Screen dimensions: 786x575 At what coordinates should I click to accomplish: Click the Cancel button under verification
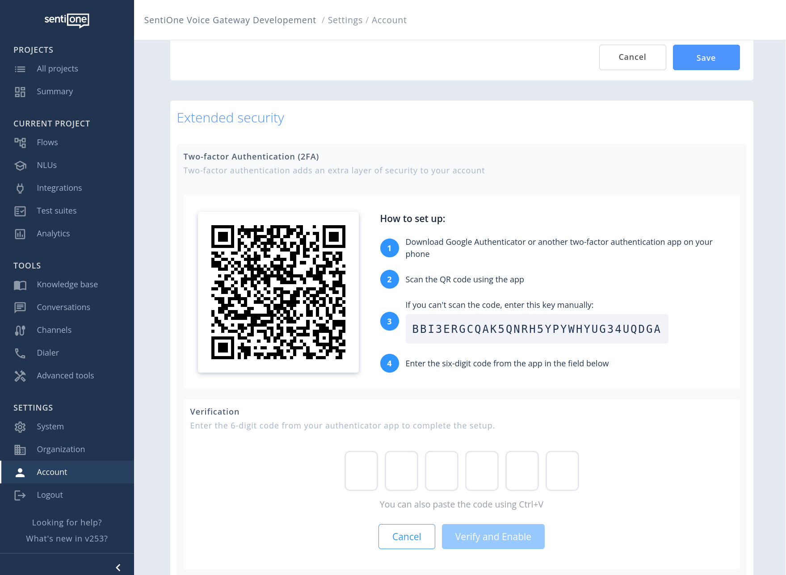point(407,537)
